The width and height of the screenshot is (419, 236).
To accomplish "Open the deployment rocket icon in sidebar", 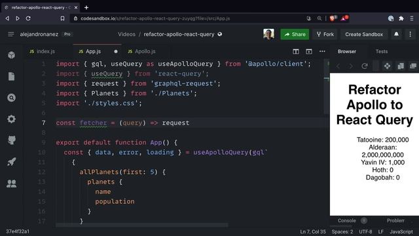I will coord(12,162).
